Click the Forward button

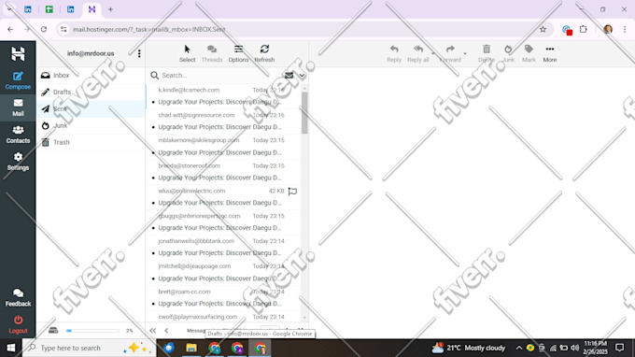tap(450, 53)
